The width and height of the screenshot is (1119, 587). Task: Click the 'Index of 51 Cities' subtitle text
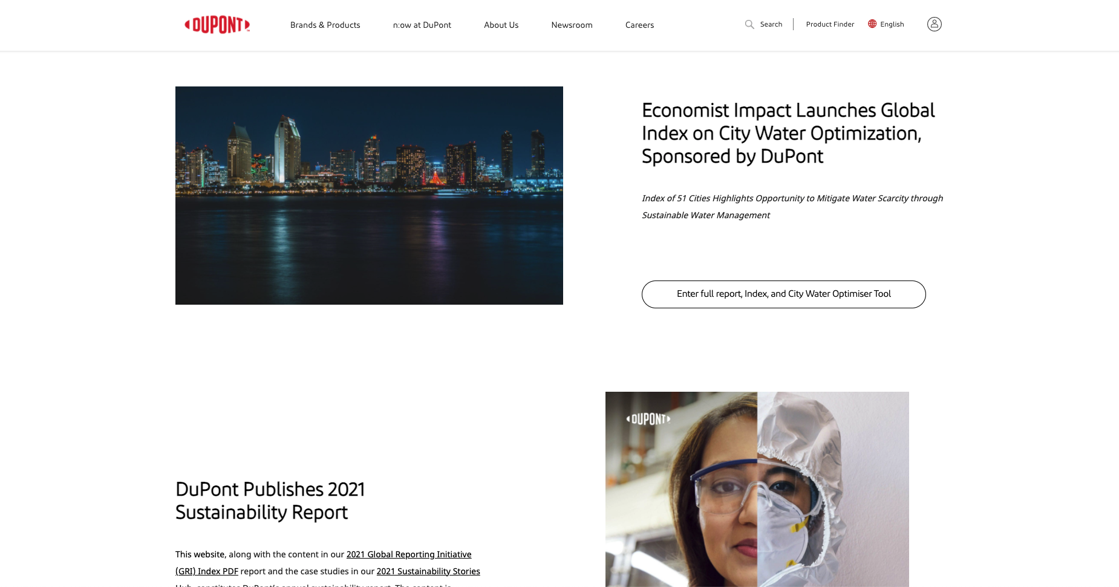pyautogui.click(x=792, y=207)
